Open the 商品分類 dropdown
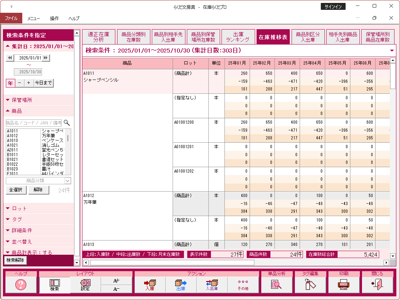The height and width of the screenshot is (300, 400). (68, 181)
